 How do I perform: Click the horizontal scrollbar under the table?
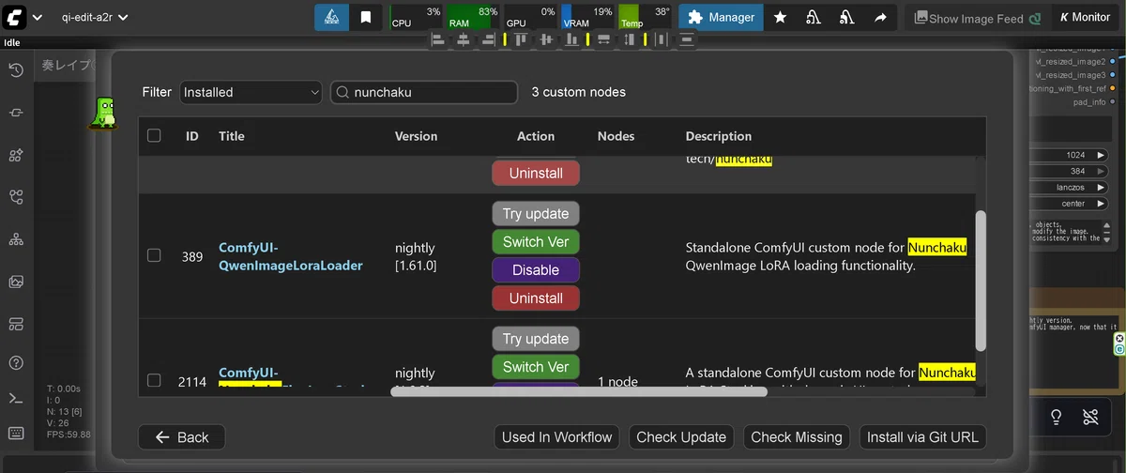click(578, 391)
